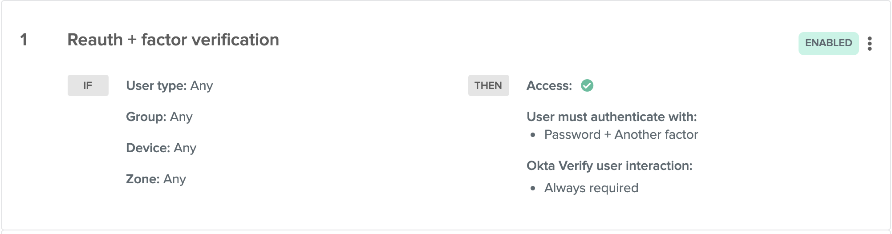The image size is (892, 234).
Task: Select the Any value for Device
Action: [x=185, y=148]
